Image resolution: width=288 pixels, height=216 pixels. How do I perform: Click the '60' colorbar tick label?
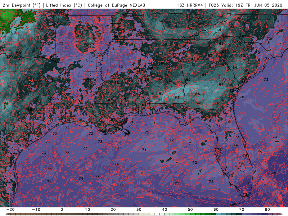click(x=216, y=210)
